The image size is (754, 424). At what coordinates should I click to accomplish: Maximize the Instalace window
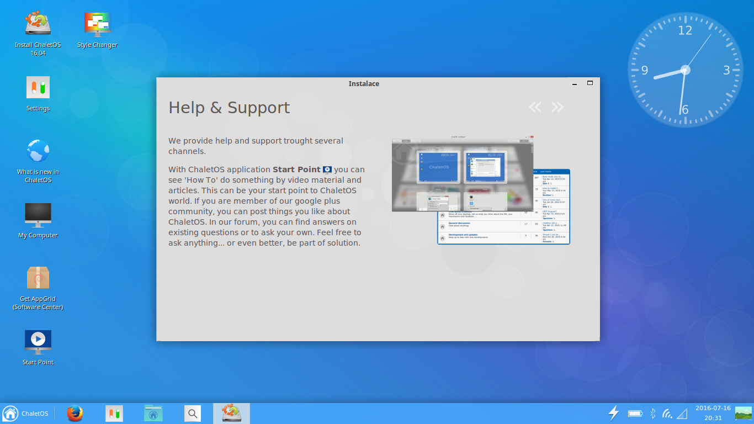tap(590, 83)
